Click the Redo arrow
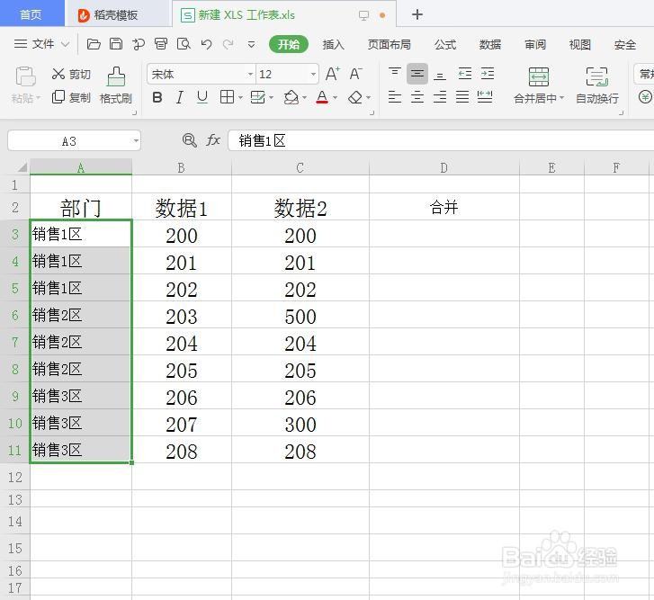The image size is (654, 600). pos(228,44)
